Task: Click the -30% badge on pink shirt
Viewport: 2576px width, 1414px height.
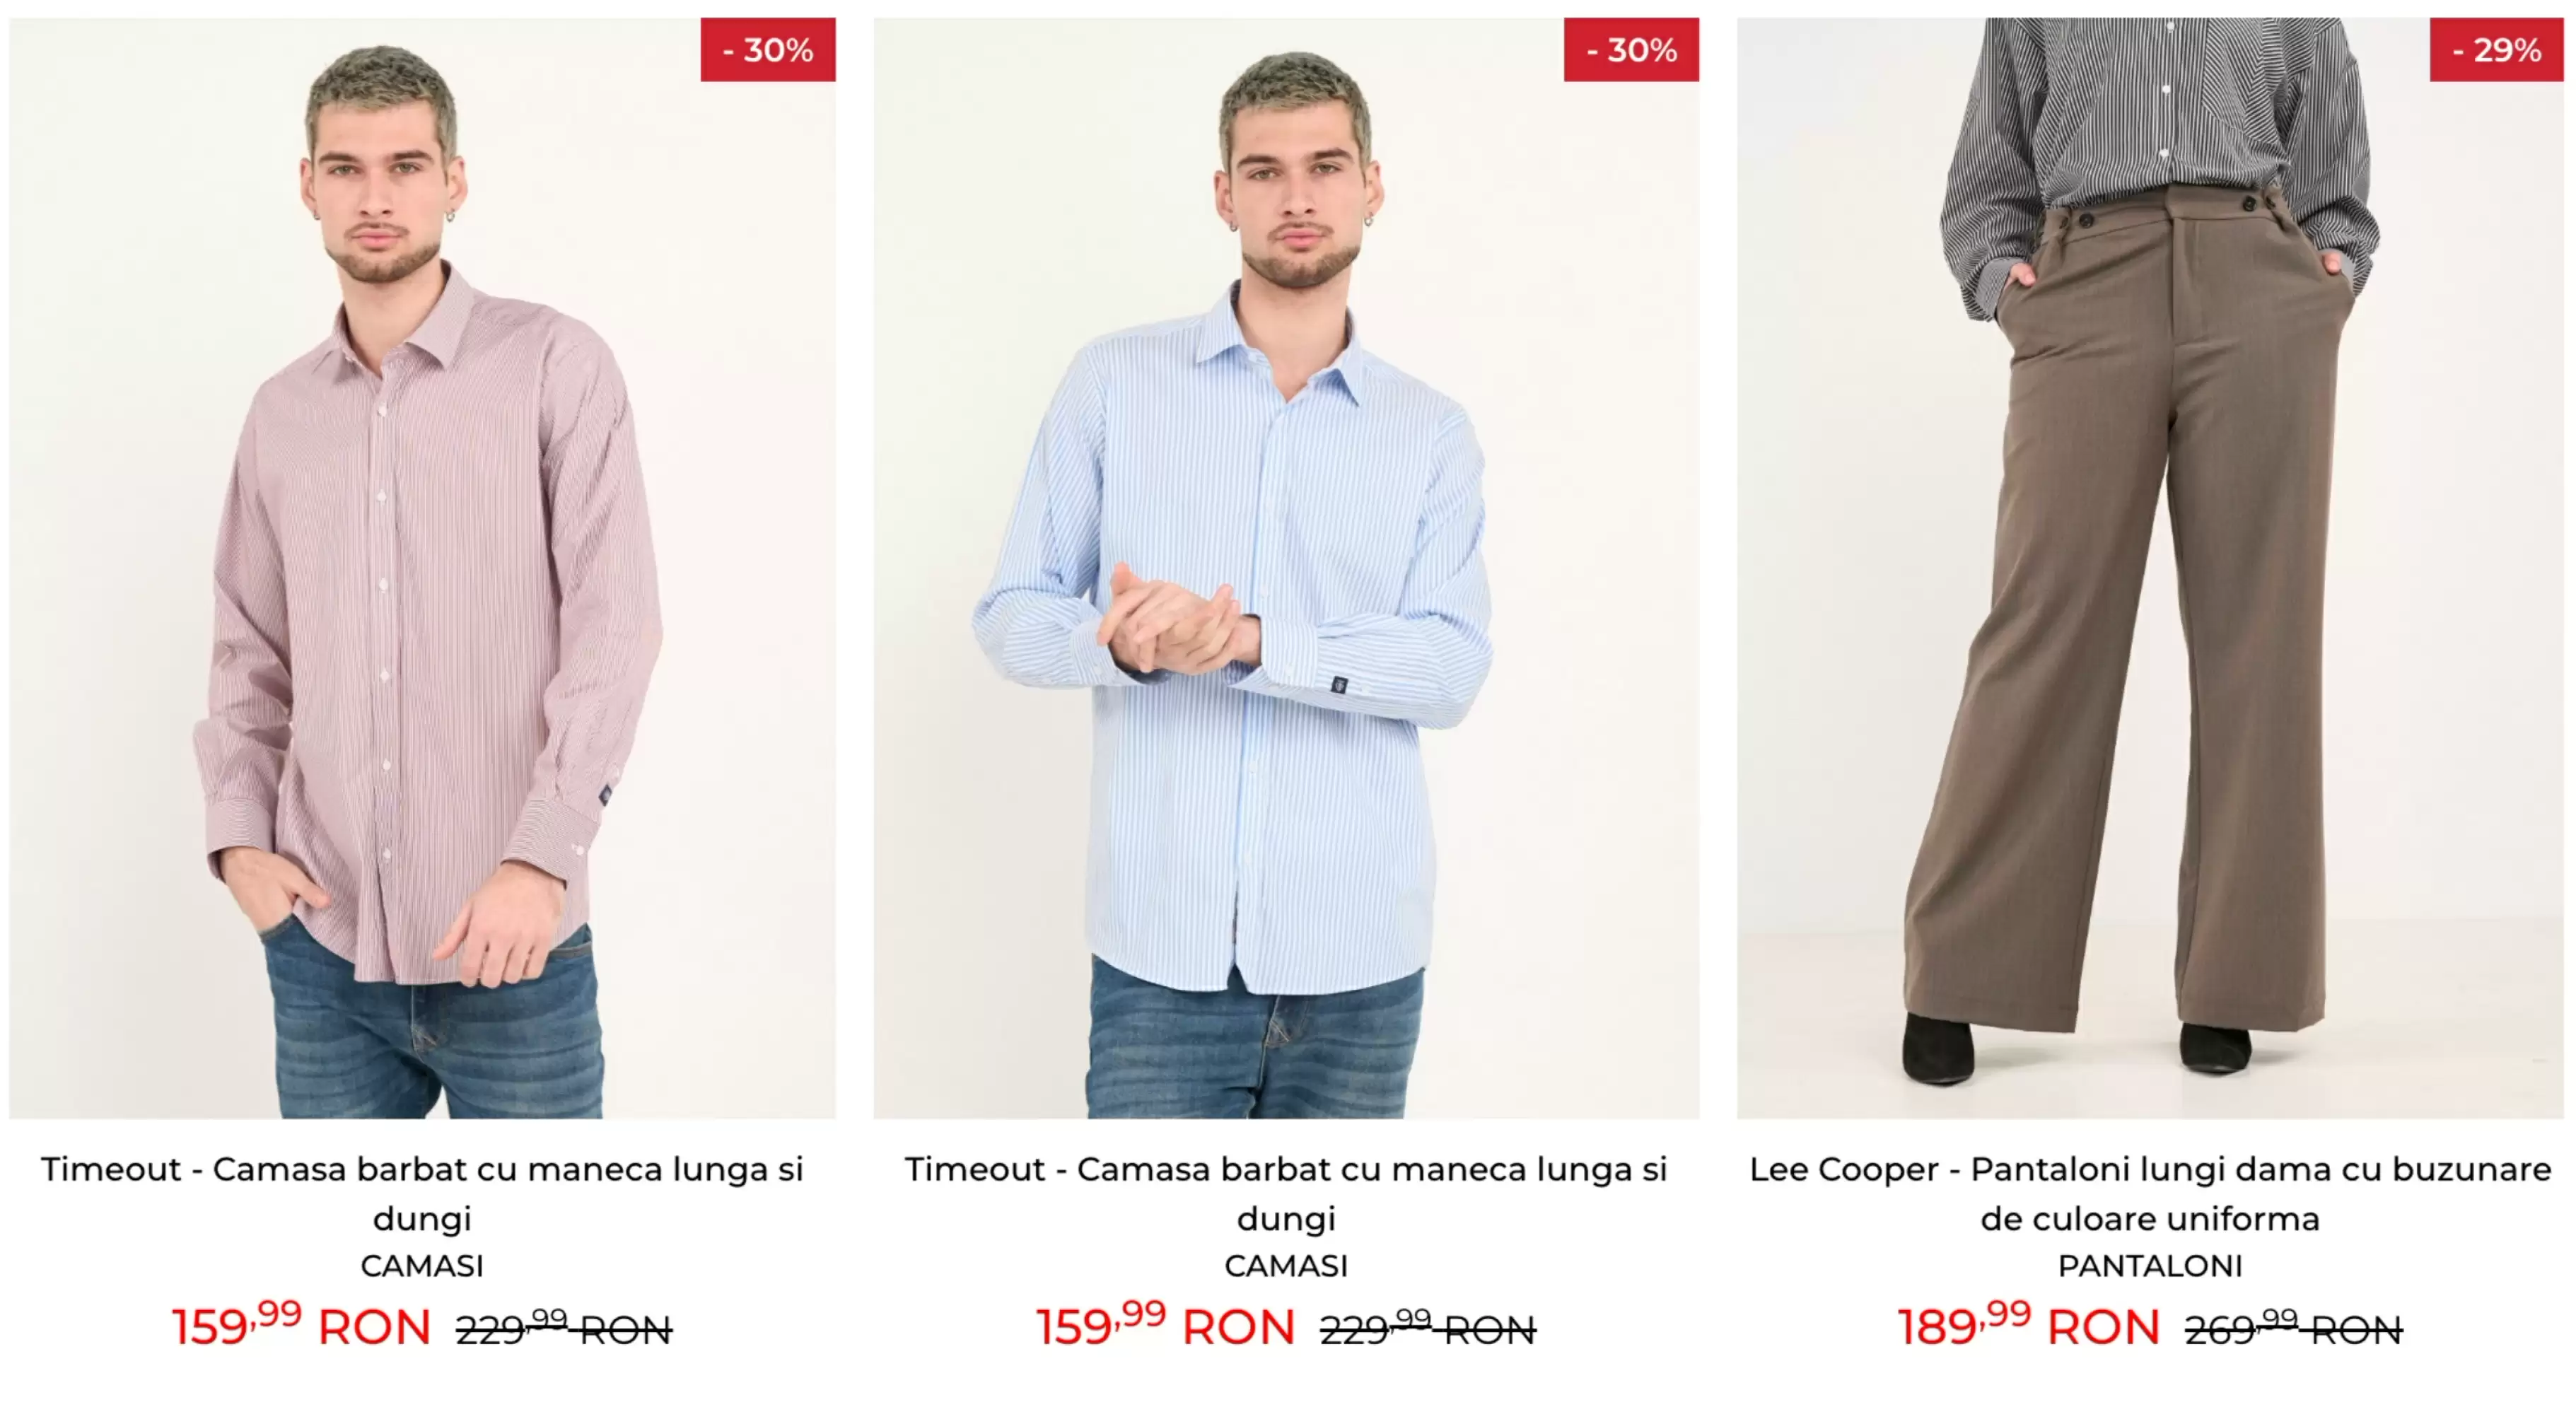Action: (x=768, y=50)
